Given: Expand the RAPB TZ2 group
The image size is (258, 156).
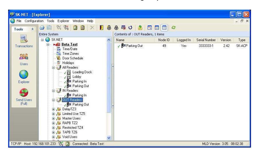Looking at the screenshot, I should pos(53,123).
